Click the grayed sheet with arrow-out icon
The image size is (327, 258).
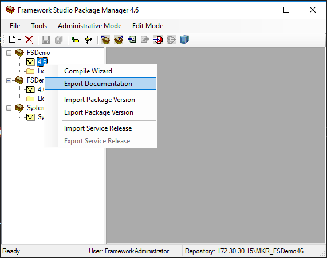(145, 40)
